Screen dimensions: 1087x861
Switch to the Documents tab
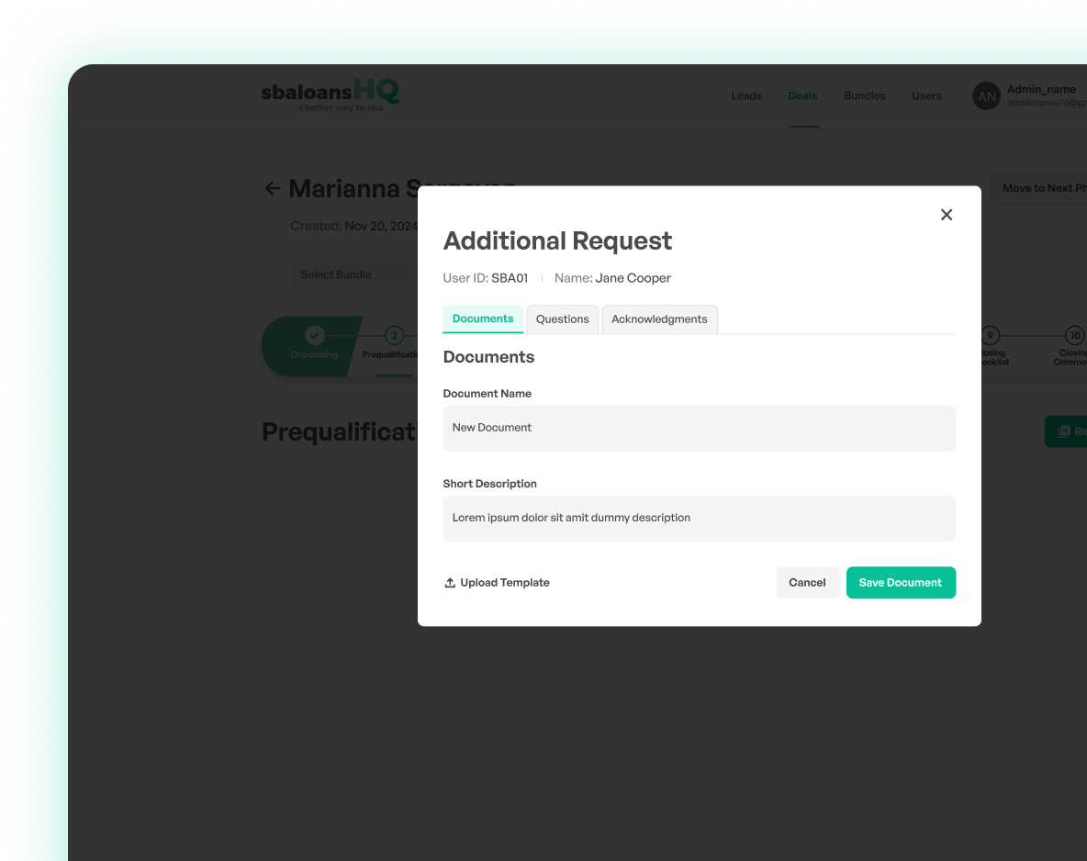(483, 319)
